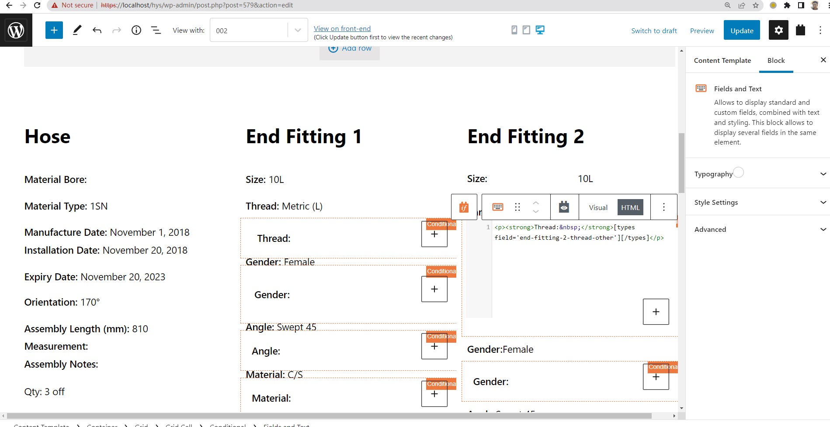The height and width of the screenshot is (427, 830).
Task: Select the End Fitting 2 heading
Action: coord(525,137)
